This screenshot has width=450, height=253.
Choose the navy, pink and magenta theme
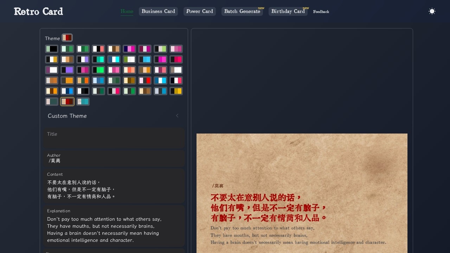(x=129, y=49)
